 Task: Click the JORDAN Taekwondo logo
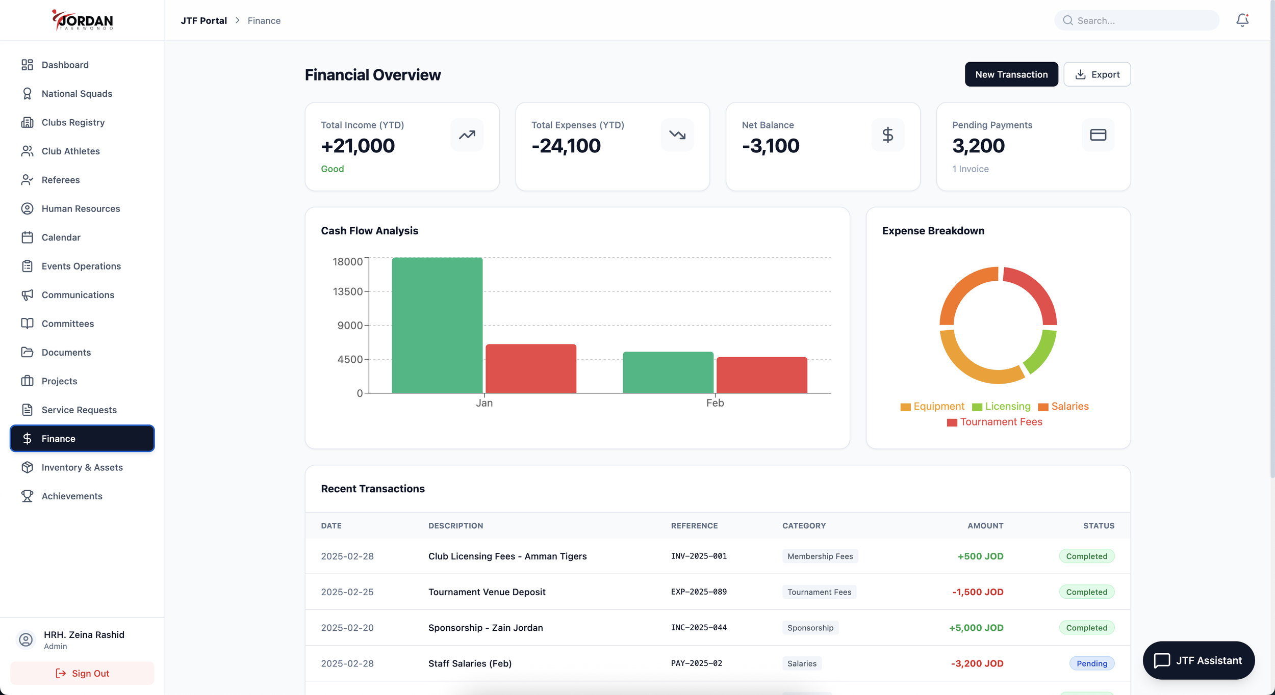pos(83,20)
